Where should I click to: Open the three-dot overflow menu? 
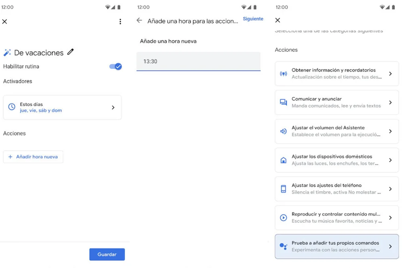(120, 21)
